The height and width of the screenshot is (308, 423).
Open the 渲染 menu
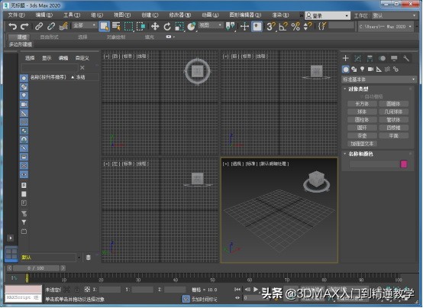tap(280, 15)
